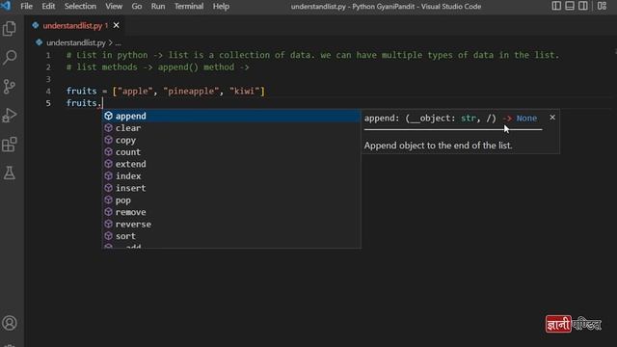
Task: Click the VS Code logo icon
Action: click(x=6, y=6)
